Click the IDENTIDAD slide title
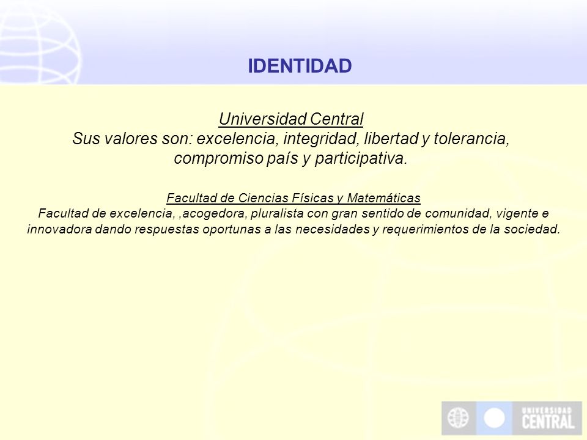 pyautogui.click(x=300, y=66)
